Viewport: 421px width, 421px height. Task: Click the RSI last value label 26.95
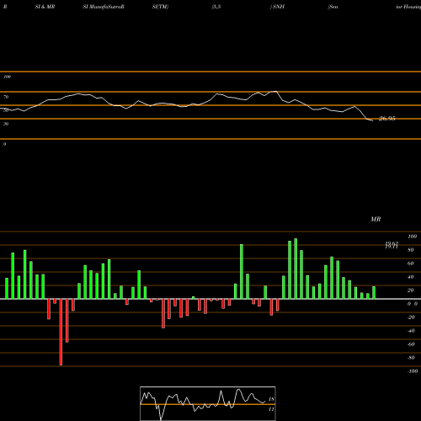[x=387, y=119]
